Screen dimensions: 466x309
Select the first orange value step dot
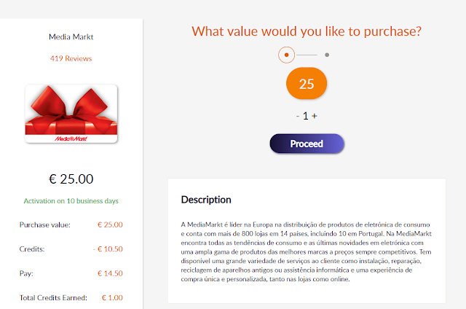pos(286,55)
